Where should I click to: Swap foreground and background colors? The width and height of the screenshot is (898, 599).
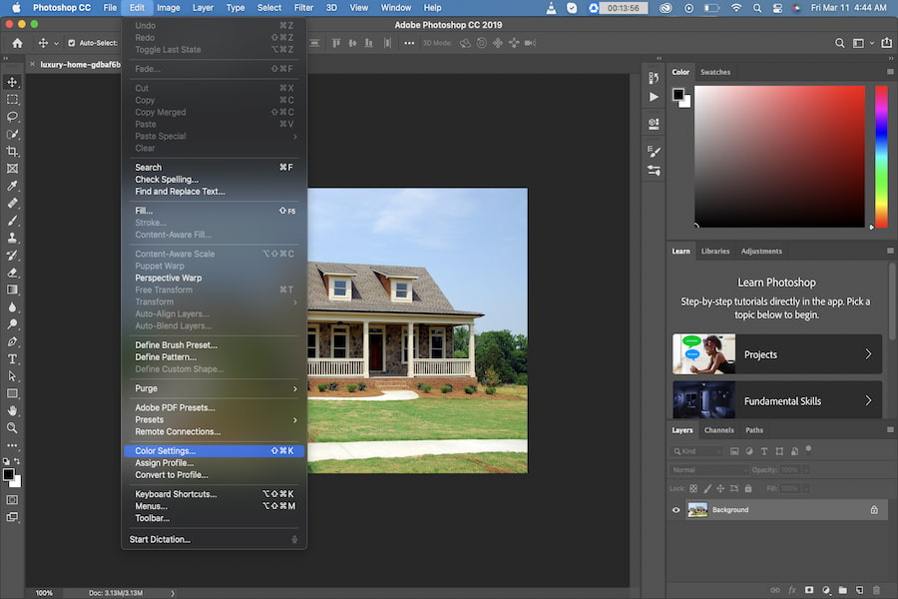point(17,461)
